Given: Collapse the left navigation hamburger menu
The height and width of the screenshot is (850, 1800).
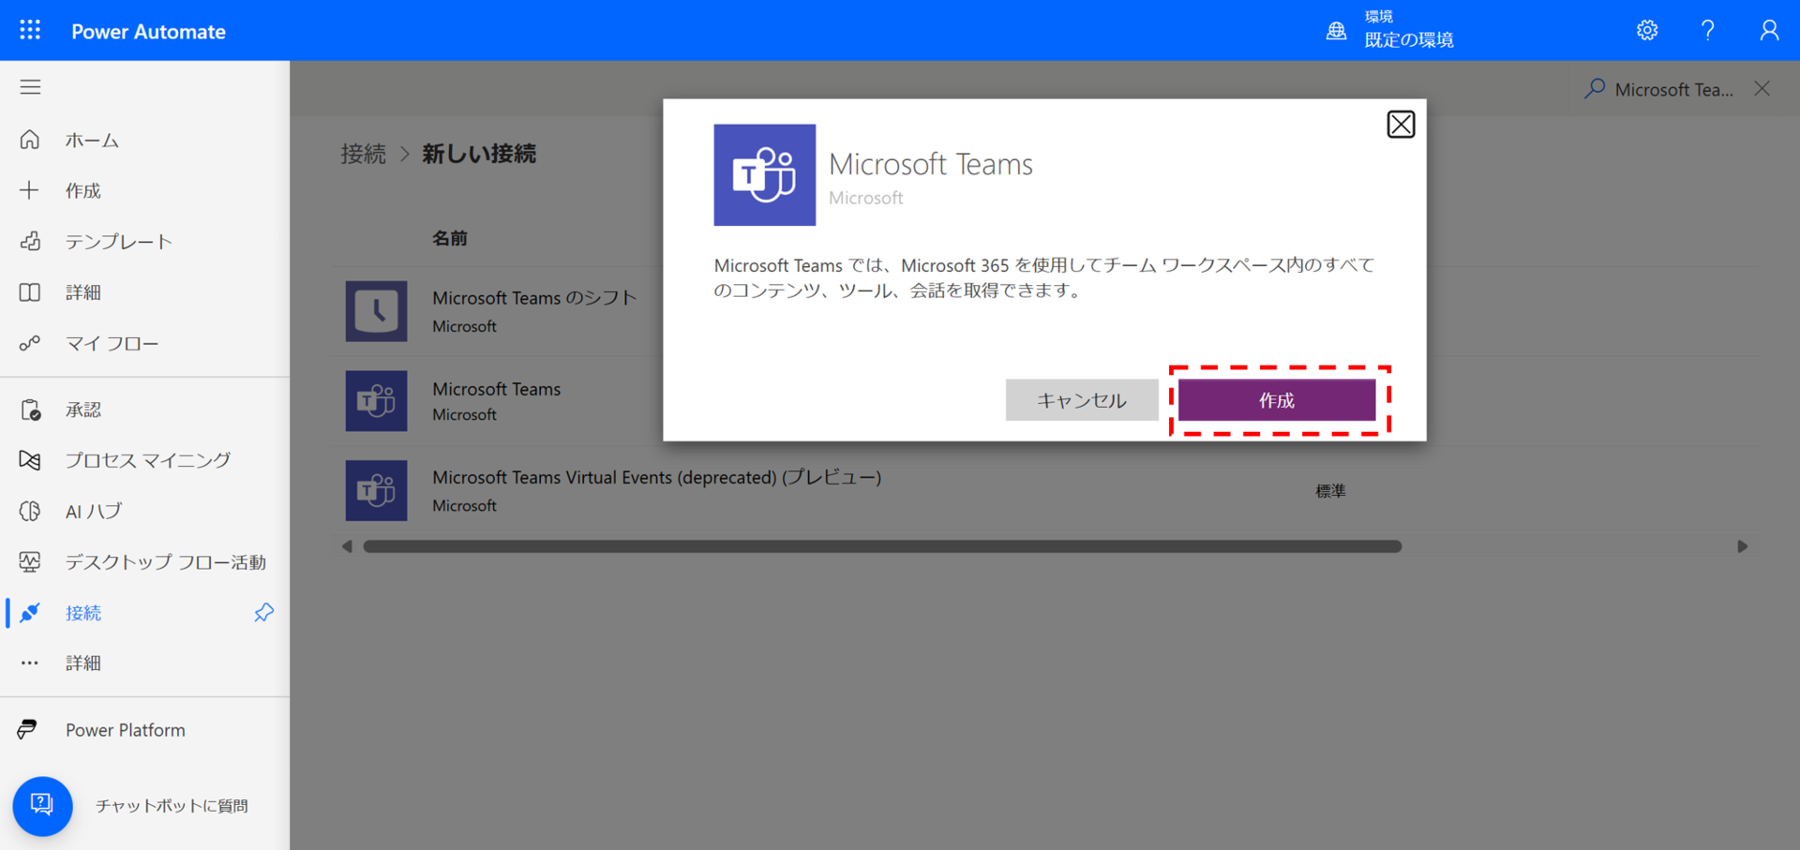Looking at the screenshot, I should tap(30, 87).
